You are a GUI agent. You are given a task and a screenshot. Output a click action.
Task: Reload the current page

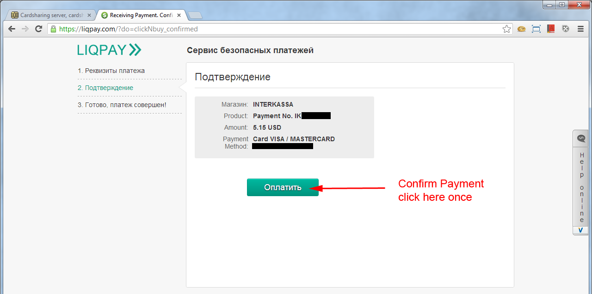tap(39, 29)
